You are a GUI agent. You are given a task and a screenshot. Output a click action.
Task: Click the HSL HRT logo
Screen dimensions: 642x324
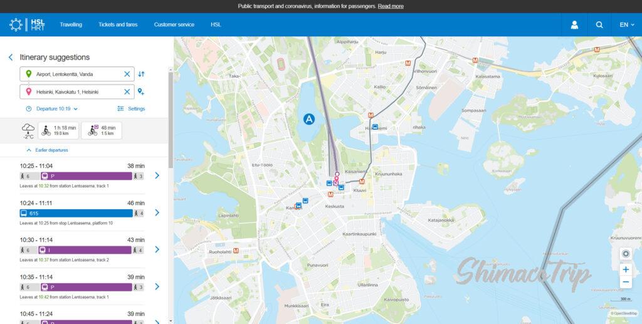(26, 24)
